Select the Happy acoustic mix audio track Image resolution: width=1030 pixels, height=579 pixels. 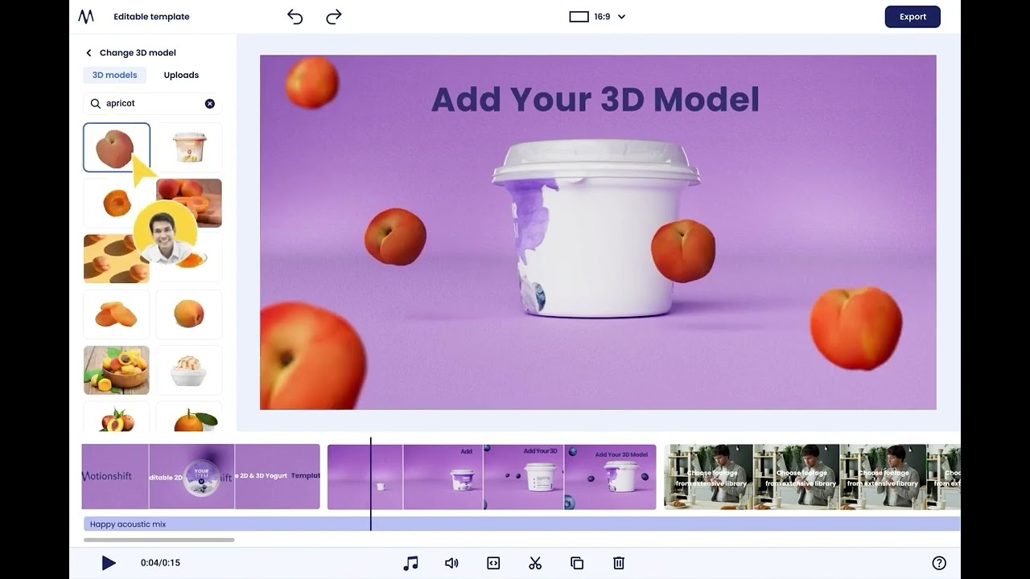(521, 524)
